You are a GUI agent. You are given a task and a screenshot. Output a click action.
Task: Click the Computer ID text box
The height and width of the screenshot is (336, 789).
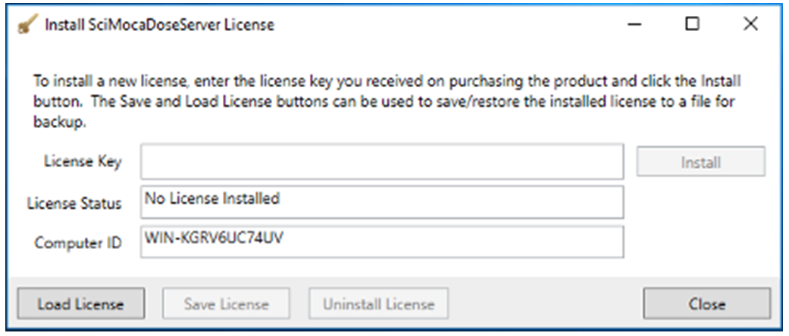pyautogui.click(x=382, y=242)
